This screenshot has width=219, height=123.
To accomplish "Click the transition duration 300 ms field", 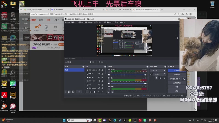I will (x=159, y=74).
